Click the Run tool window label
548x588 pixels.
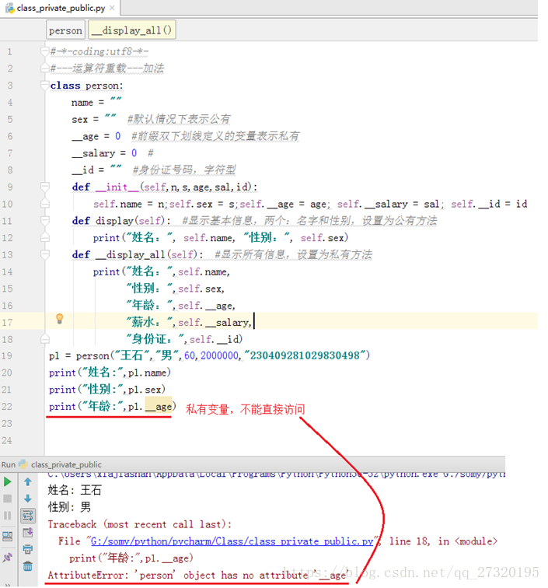9,464
